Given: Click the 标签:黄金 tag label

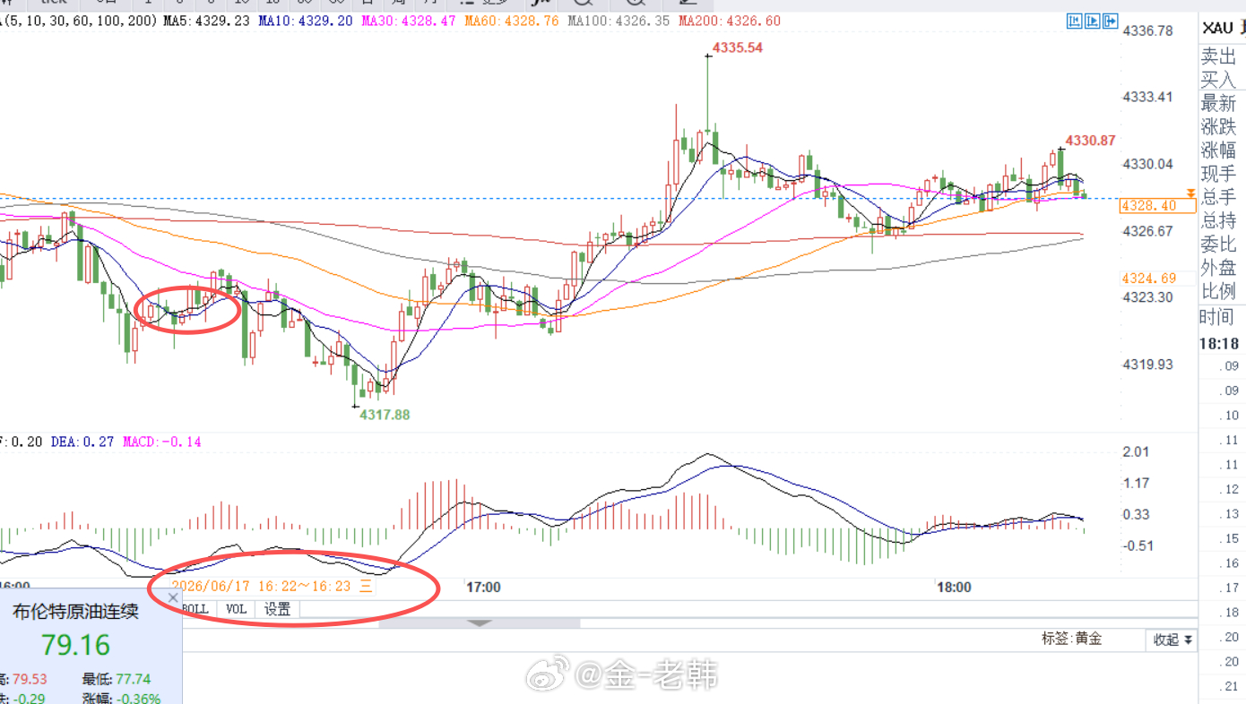Looking at the screenshot, I should tap(1071, 640).
